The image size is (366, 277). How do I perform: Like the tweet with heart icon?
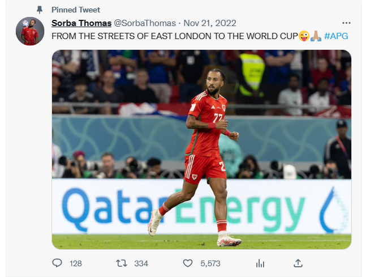pos(188,263)
